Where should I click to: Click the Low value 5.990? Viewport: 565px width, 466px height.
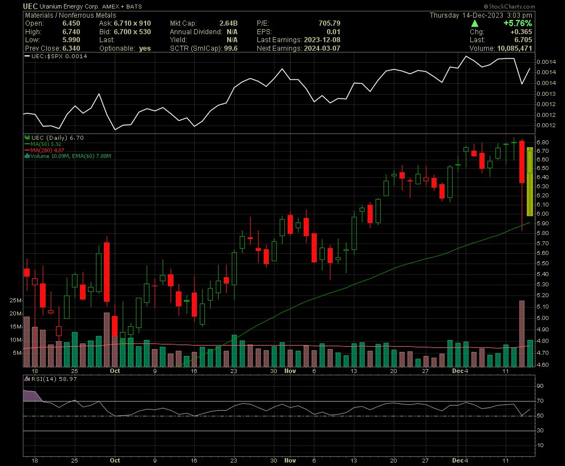point(71,40)
